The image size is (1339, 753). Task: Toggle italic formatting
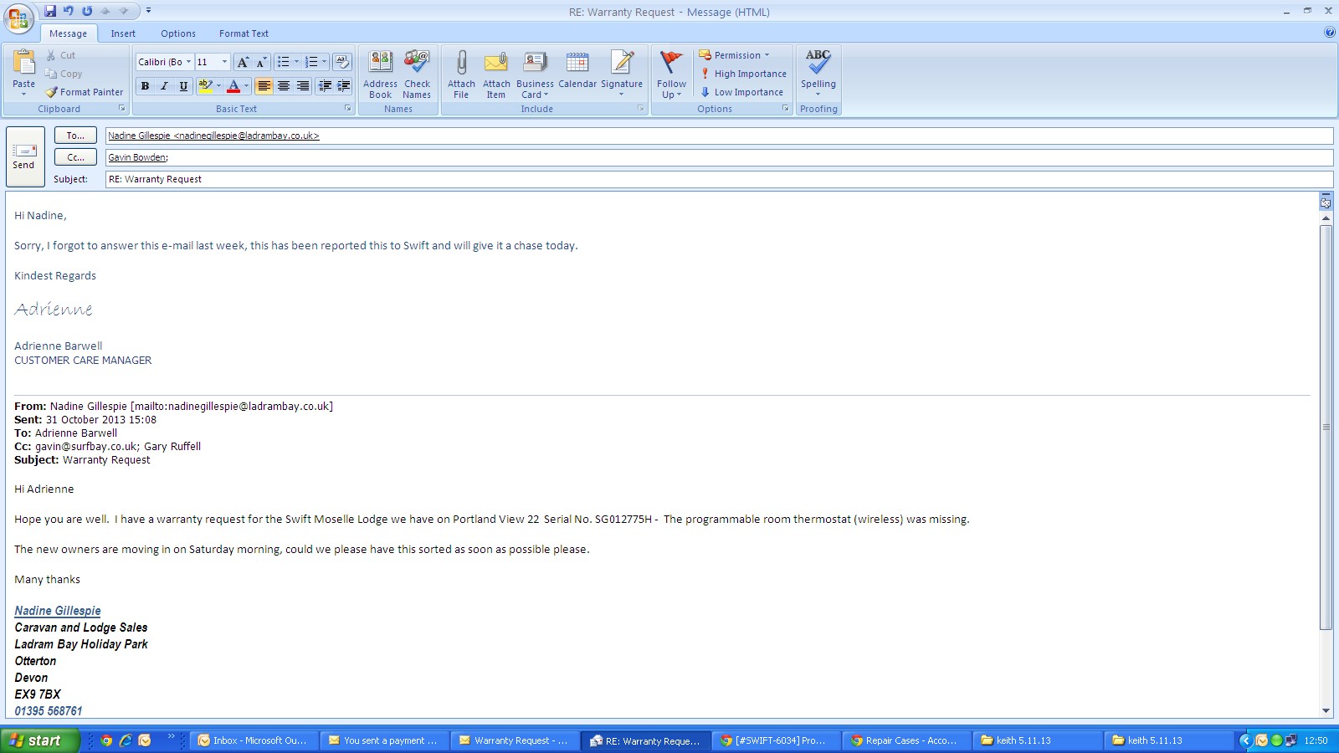(x=164, y=86)
